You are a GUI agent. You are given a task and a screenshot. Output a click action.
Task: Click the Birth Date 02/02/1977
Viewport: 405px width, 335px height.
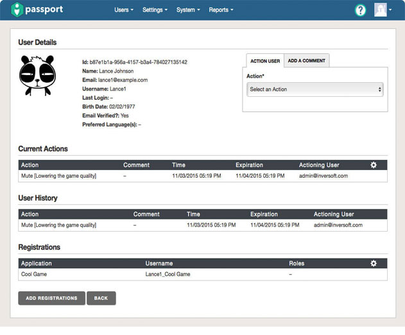coord(122,107)
